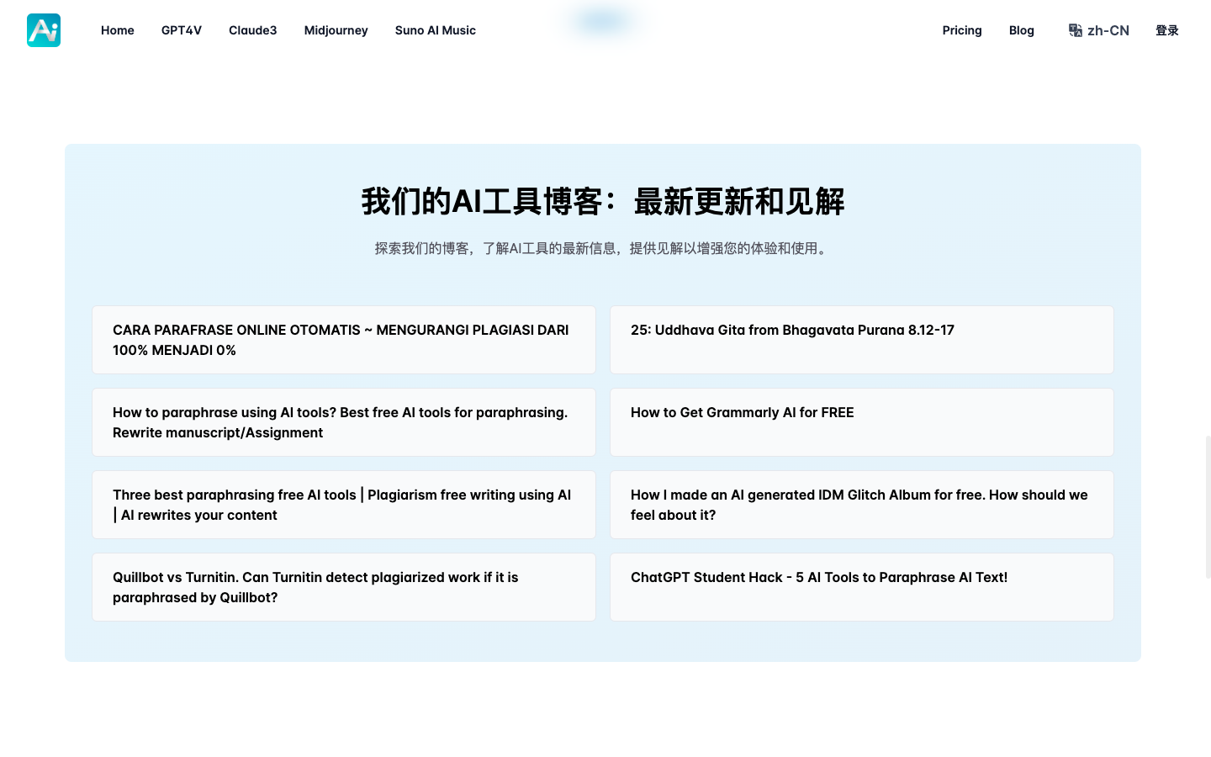The height and width of the screenshot is (757, 1211).
Task: Visit the Pricing page
Action: tap(962, 30)
